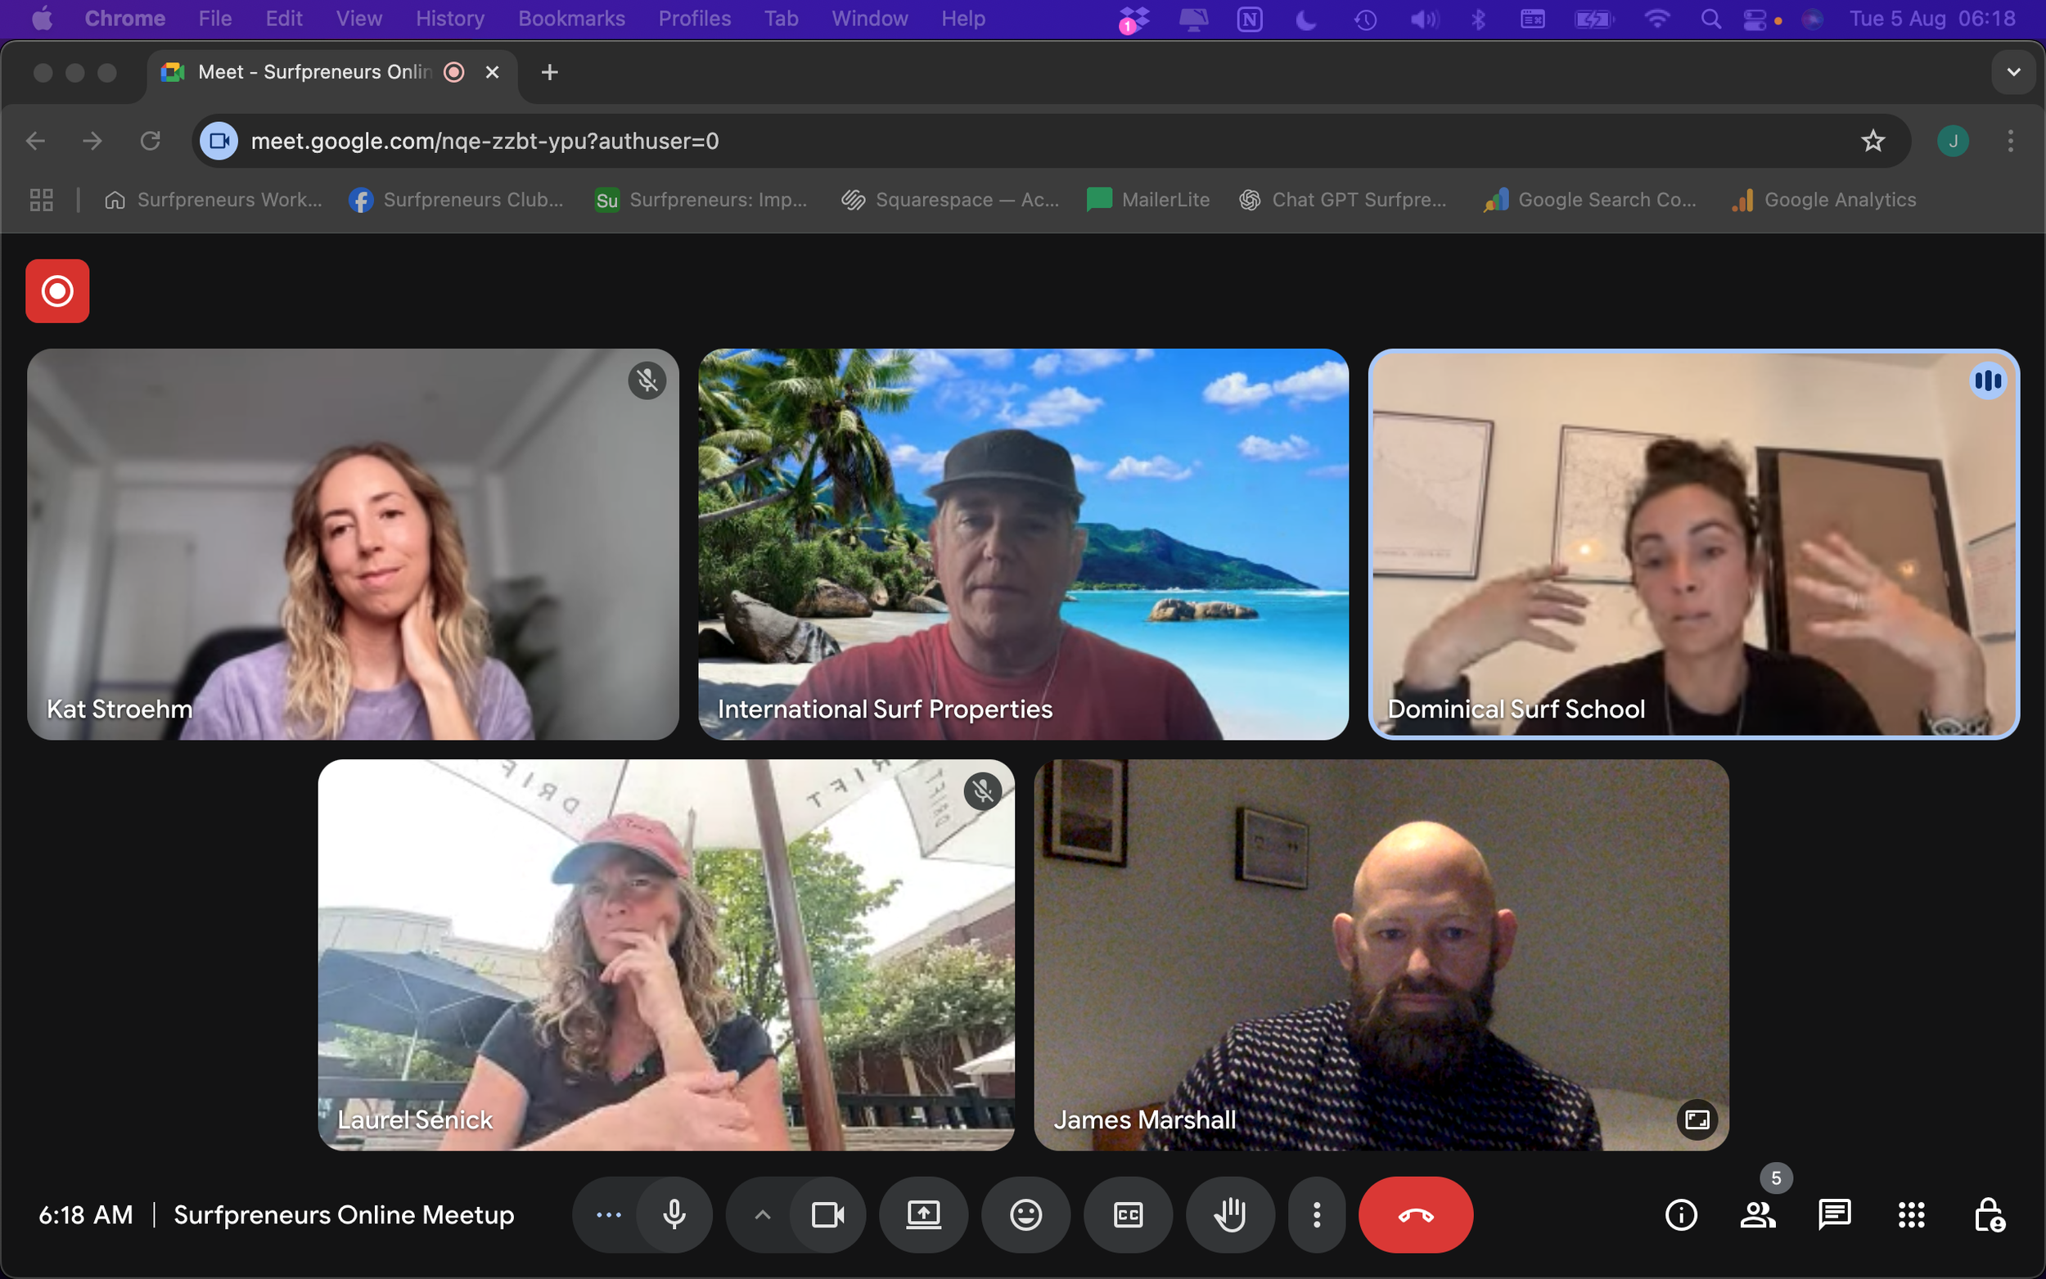The height and width of the screenshot is (1279, 2046).
Task: Toggle the camera on or off
Action: (827, 1214)
